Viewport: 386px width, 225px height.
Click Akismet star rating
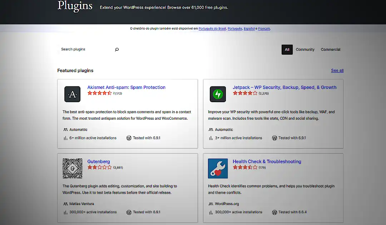pyautogui.click(x=100, y=93)
